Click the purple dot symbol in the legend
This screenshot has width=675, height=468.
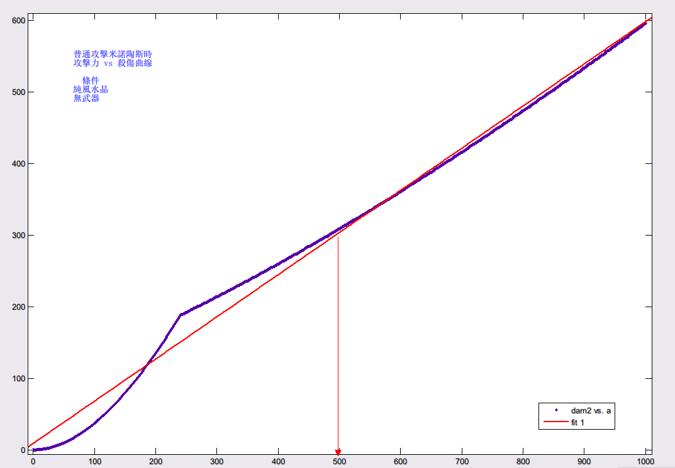556,410
